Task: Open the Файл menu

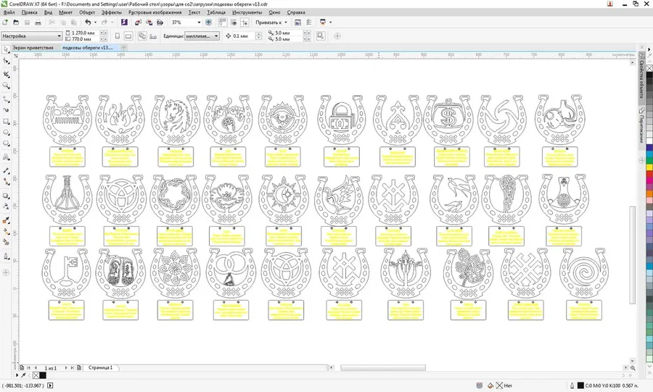Action: tap(8, 12)
